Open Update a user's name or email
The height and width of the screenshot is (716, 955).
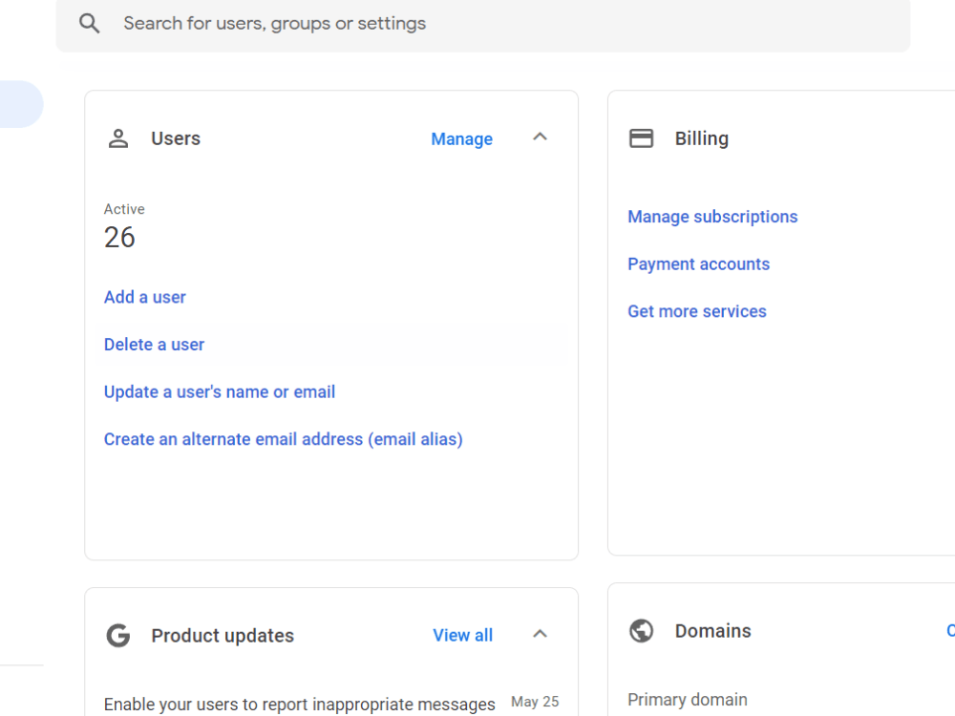coord(220,391)
